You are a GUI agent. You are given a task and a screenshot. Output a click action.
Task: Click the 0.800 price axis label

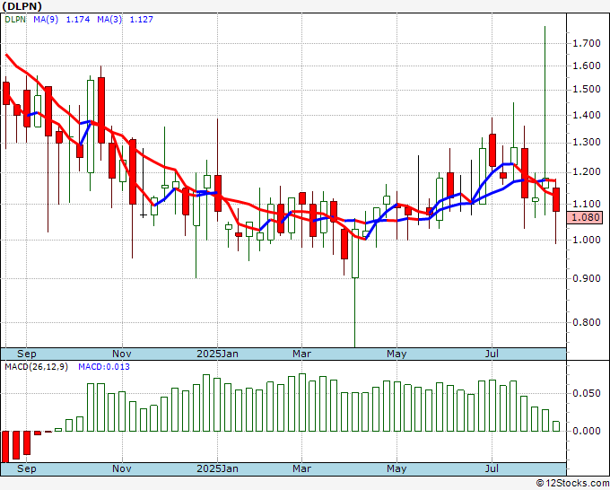click(x=586, y=323)
